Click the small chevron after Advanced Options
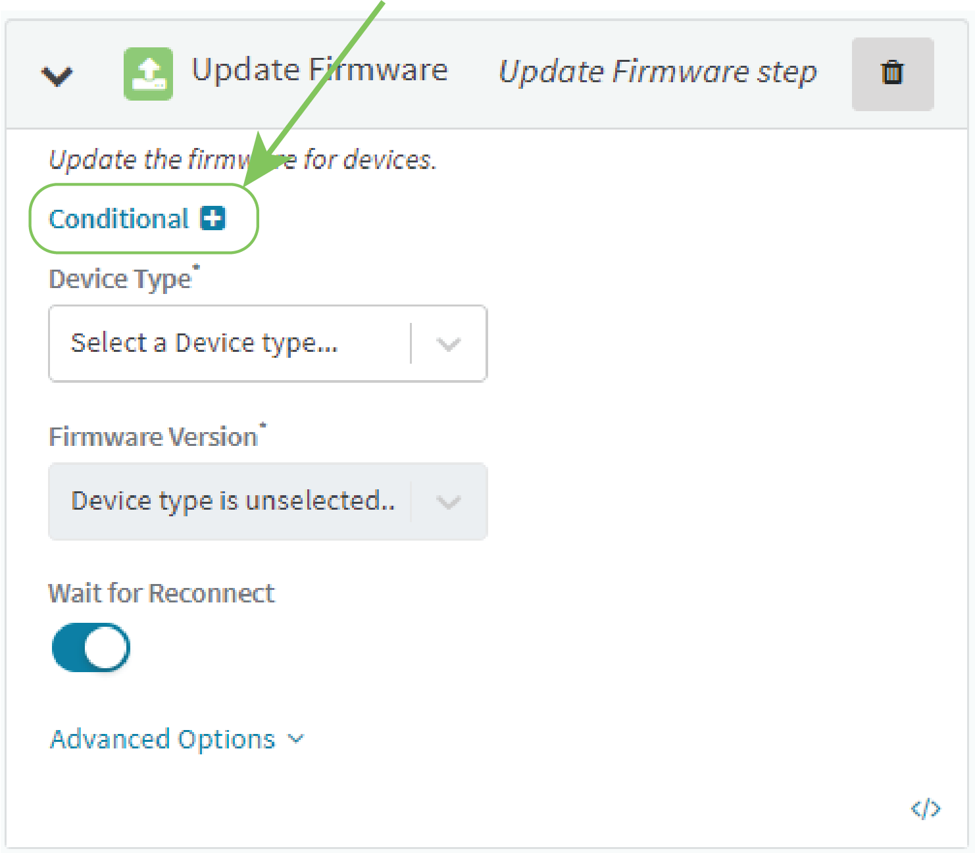Screen dimensions: 975x853 point(297,739)
